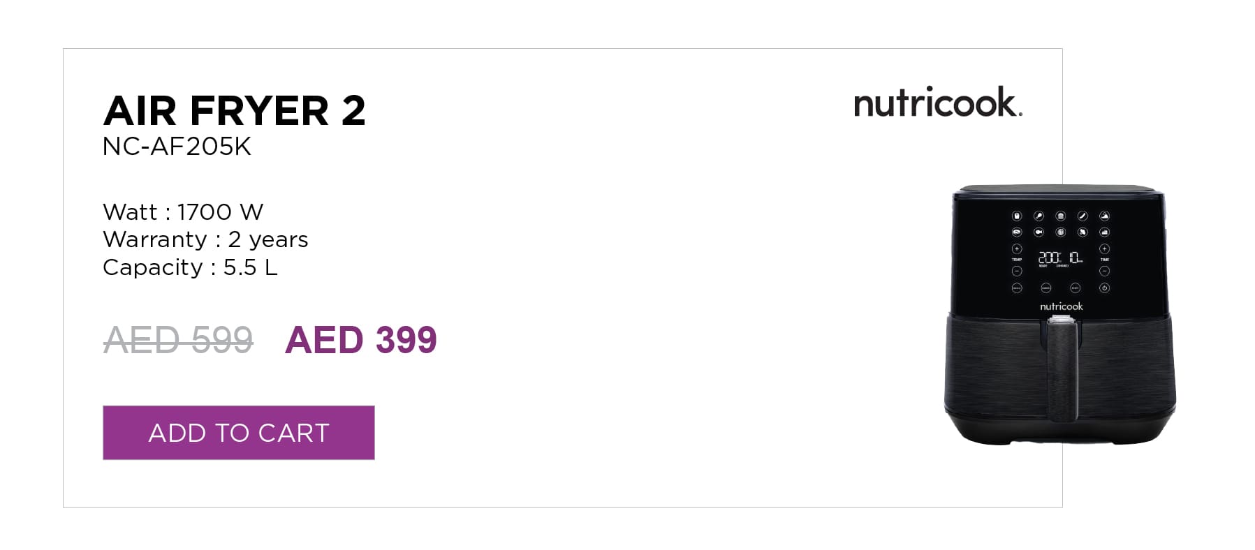The image size is (1255, 550).
Task: Tap the chicken drumstick preset icon
Action: tap(1039, 216)
